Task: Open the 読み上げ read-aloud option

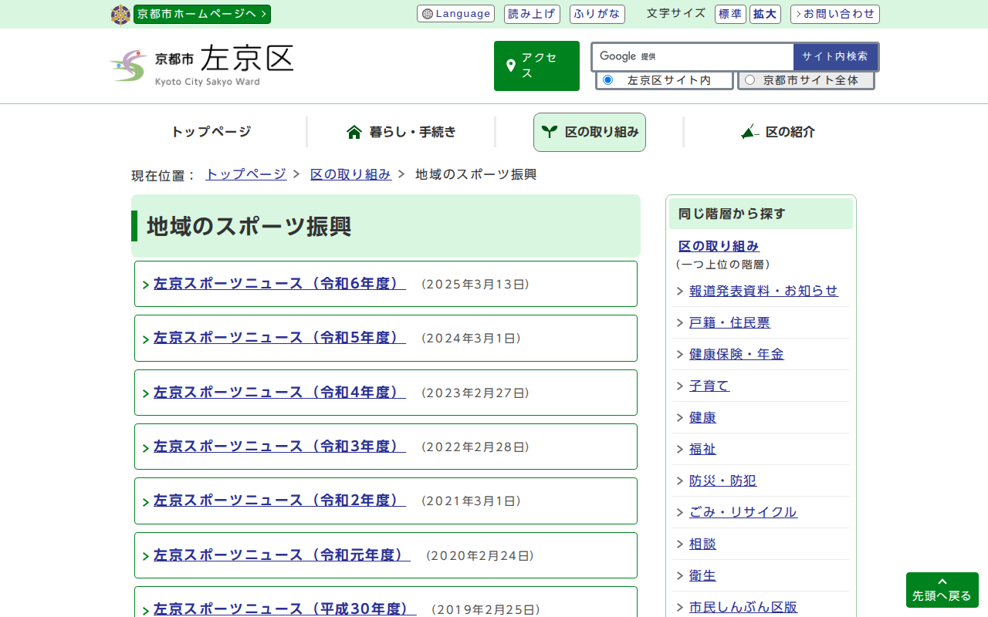Action: coord(532,14)
